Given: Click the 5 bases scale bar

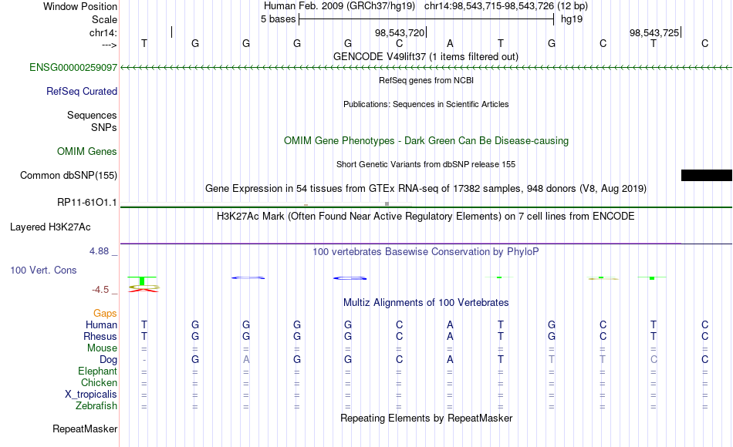Looking at the screenshot, I should point(427,19).
